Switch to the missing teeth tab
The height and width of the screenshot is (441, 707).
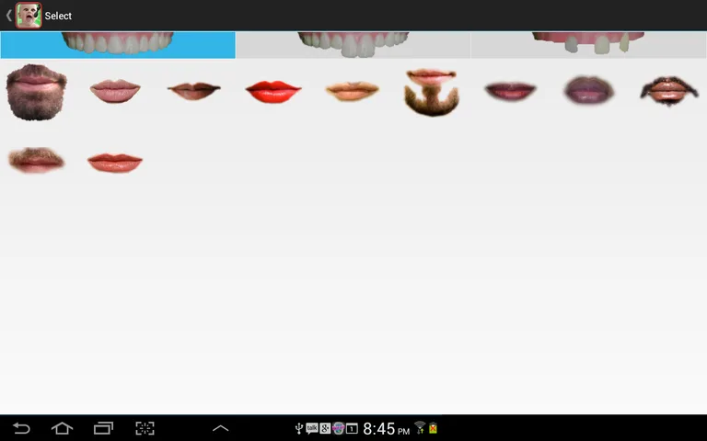[589, 45]
